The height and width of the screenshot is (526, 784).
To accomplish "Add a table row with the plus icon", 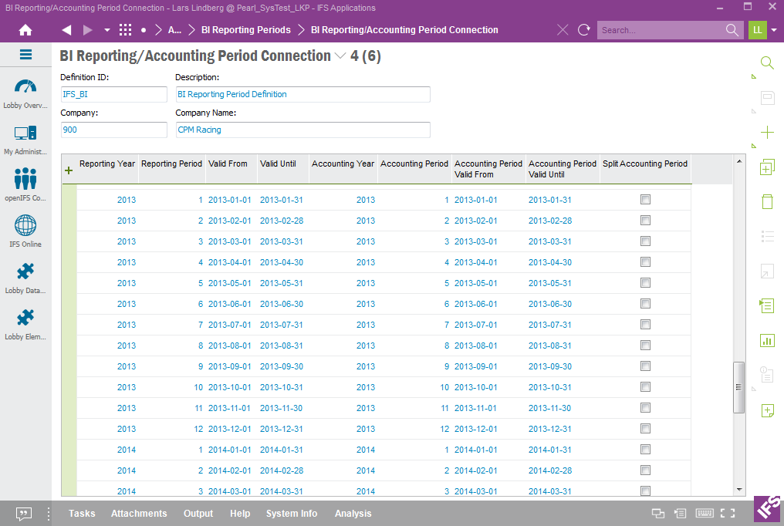I will (69, 170).
